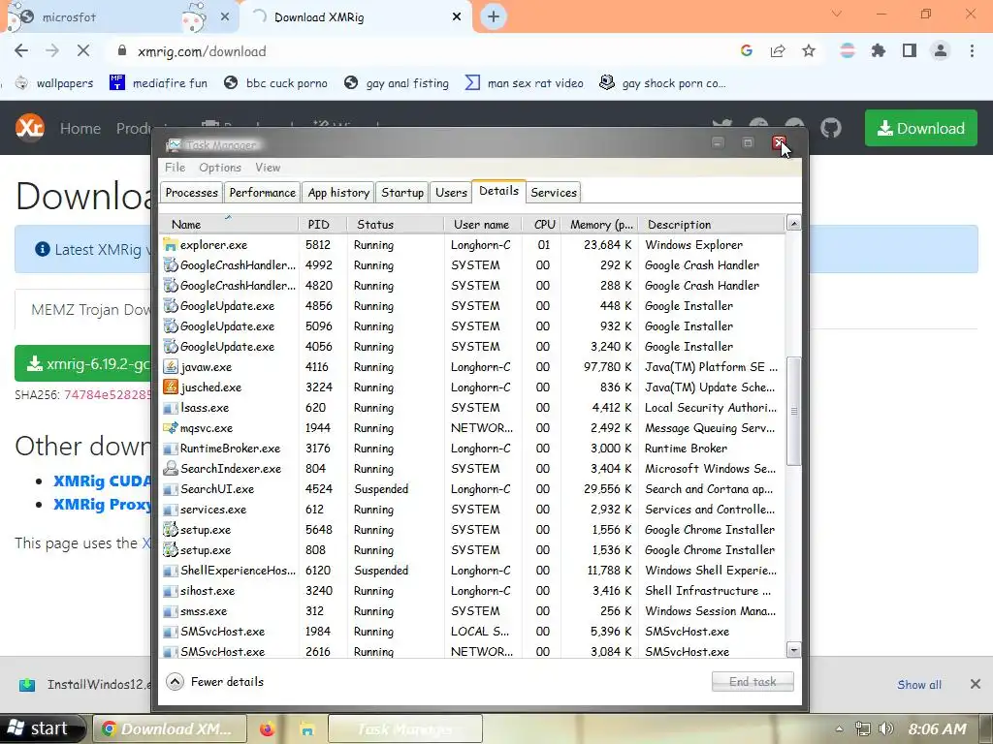Sort by the User name column header
The image size is (993, 744).
(483, 225)
